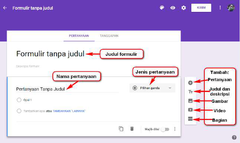
Task: Click the 'Opsi 1' option text
Action: point(27,100)
